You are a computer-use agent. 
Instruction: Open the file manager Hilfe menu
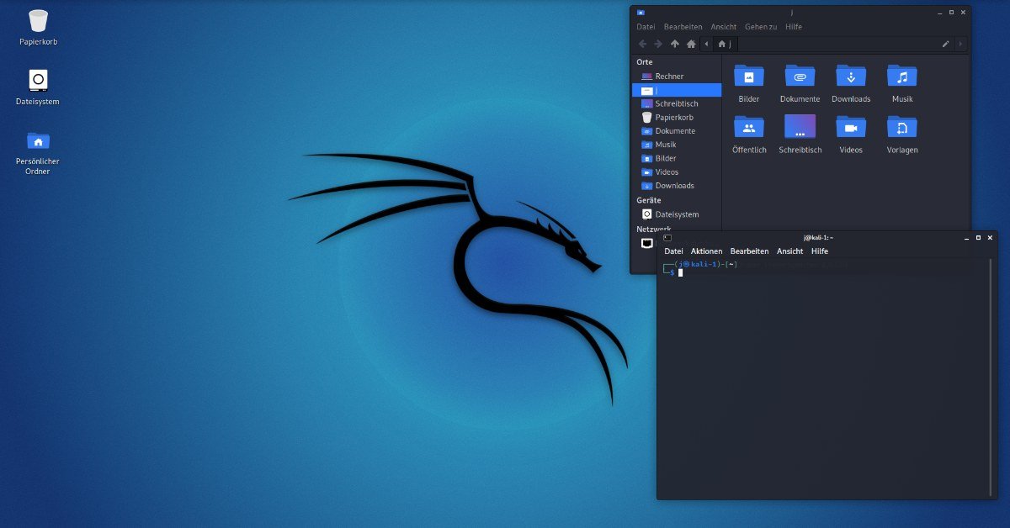click(794, 27)
